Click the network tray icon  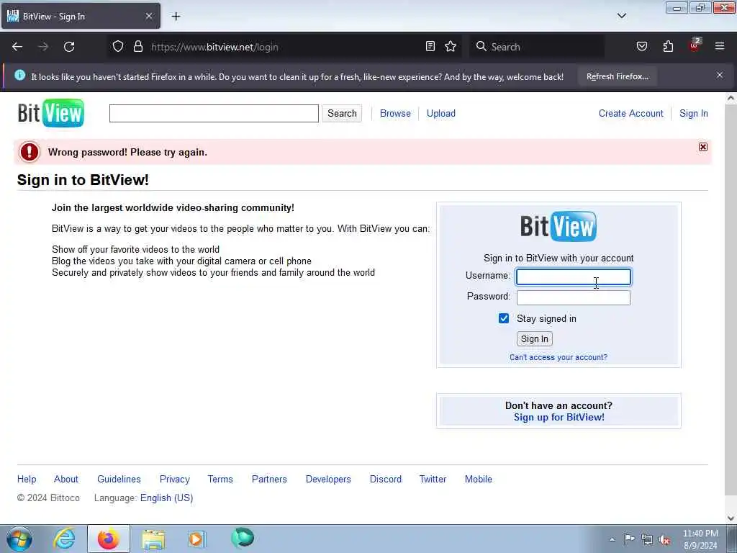(x=647, y=539)
